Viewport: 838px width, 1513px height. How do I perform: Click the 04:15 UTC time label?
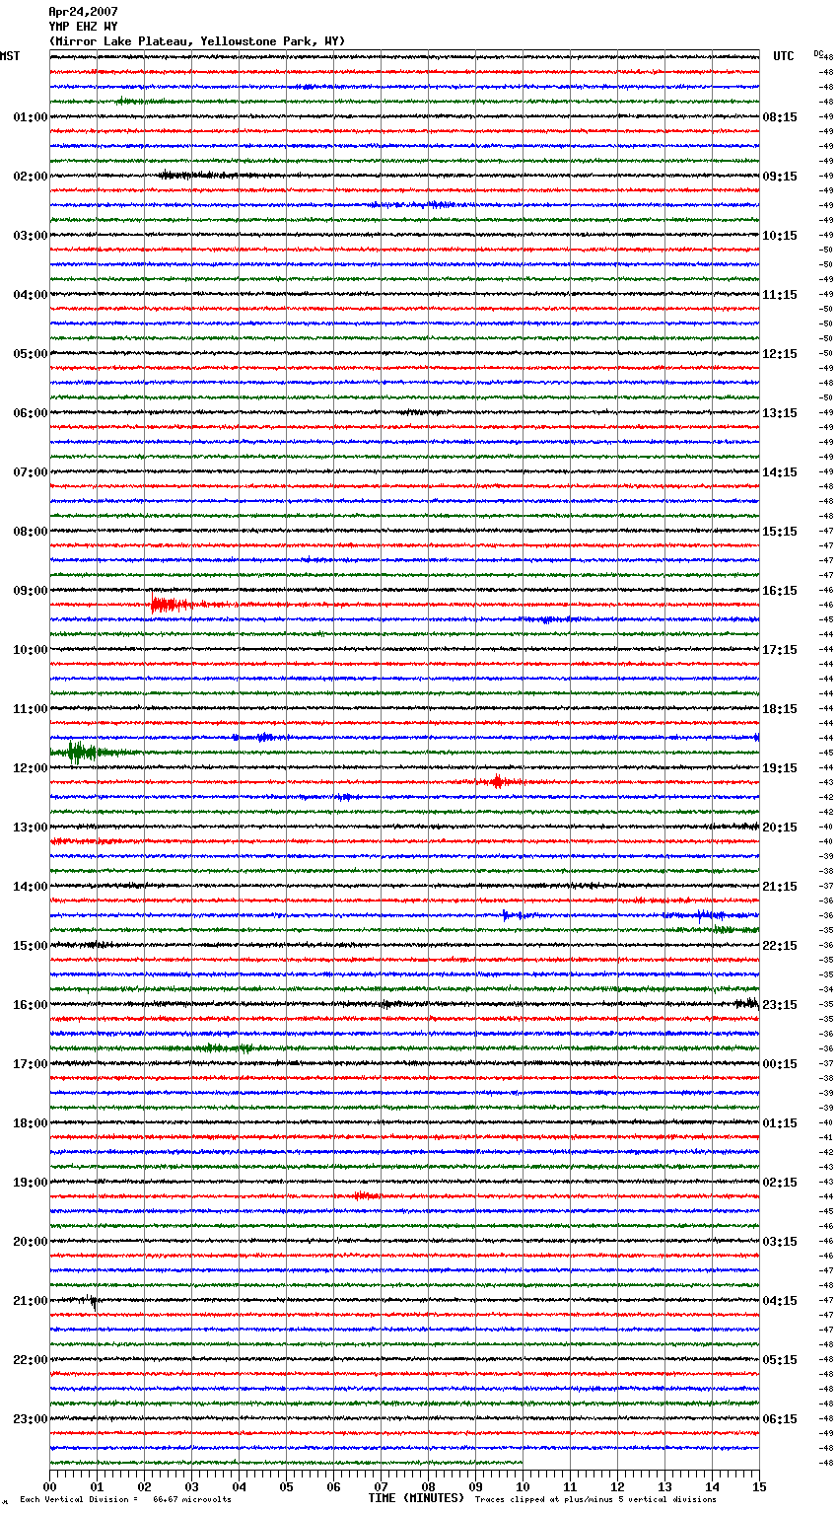click(x=780, y=1301)
